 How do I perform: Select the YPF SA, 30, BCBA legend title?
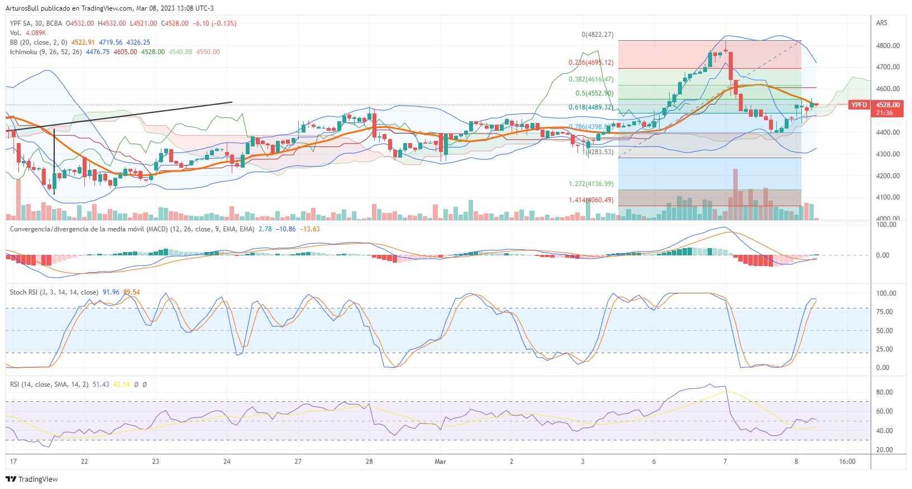(x=36, y=23)
